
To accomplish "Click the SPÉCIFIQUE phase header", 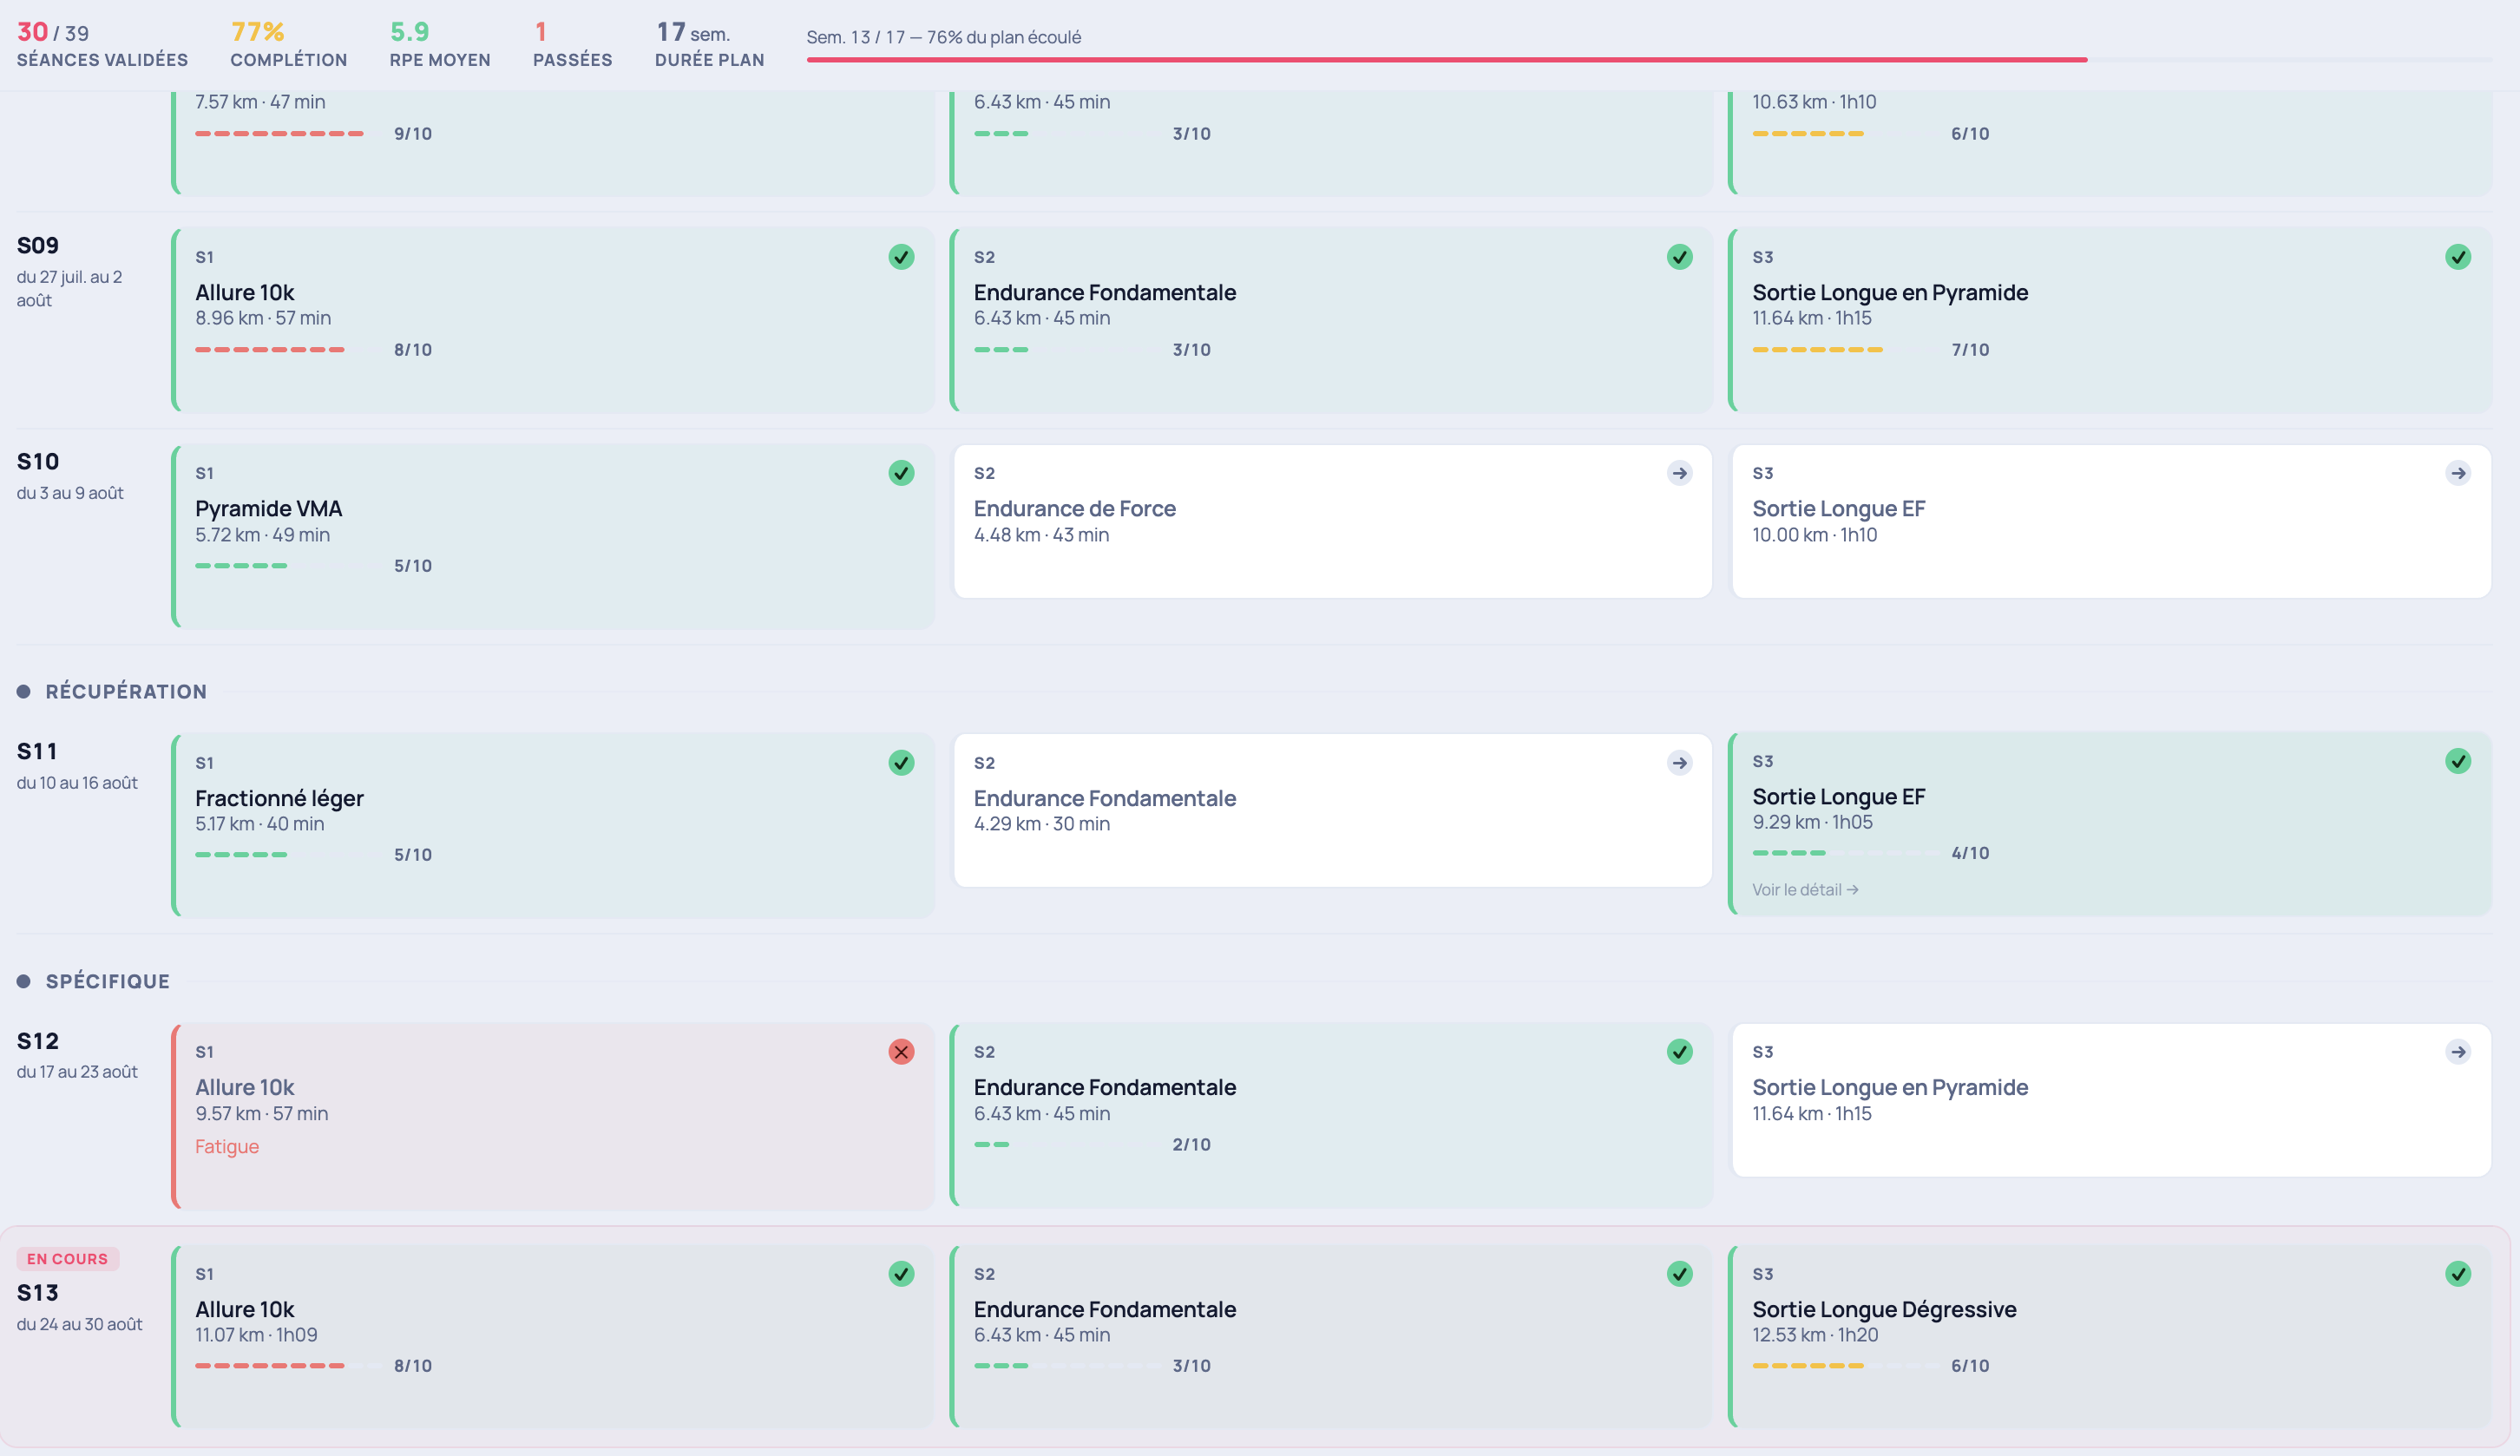I will pos(107,982).
